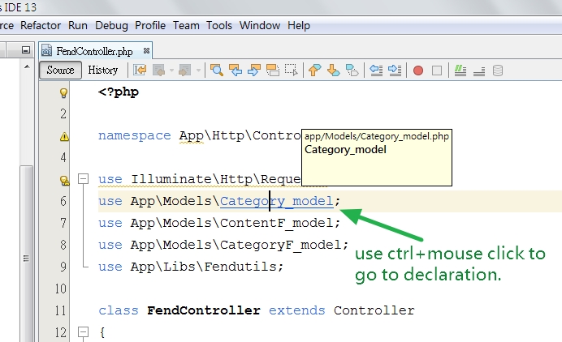Click line number 6 in gutter

coord(63,201)
